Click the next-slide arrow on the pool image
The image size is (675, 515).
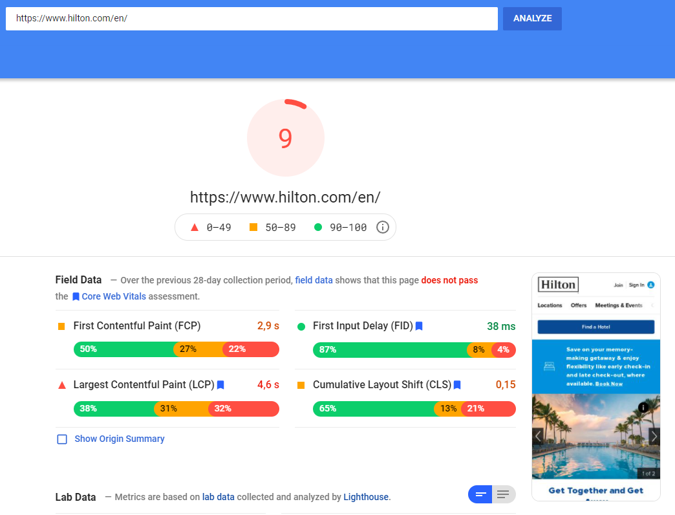(654, 436)
